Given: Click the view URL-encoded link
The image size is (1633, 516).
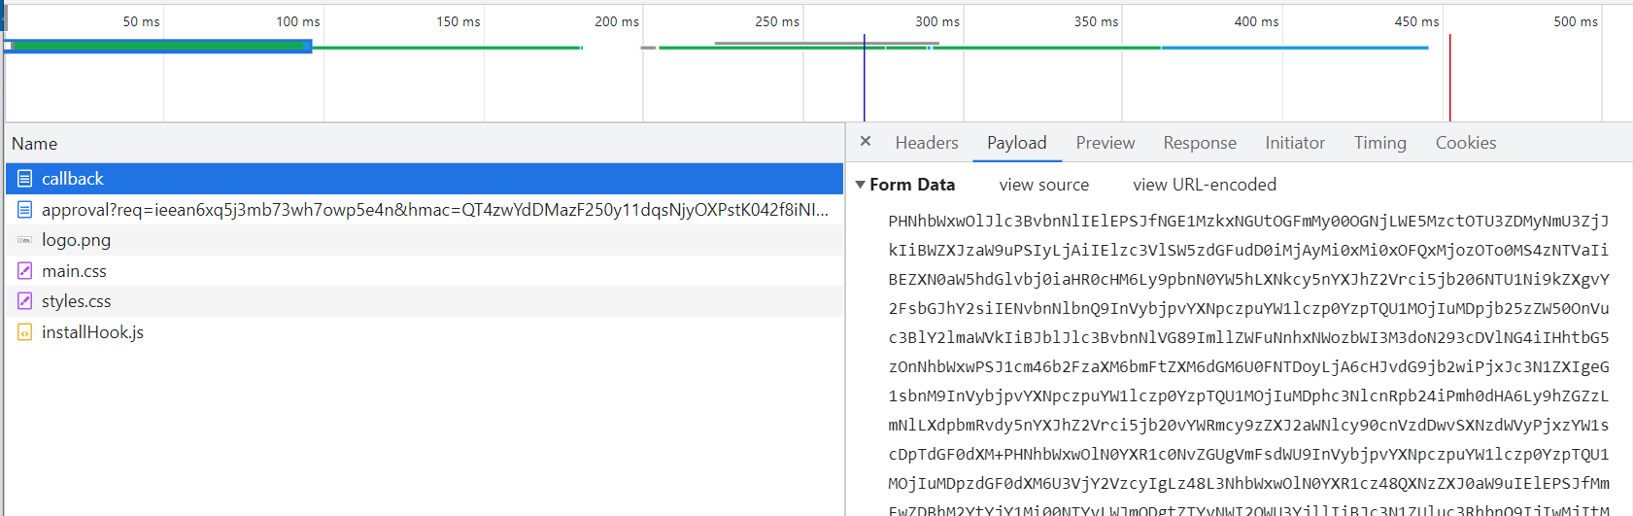Looking at the screenshot, I should coord(1205,185).
